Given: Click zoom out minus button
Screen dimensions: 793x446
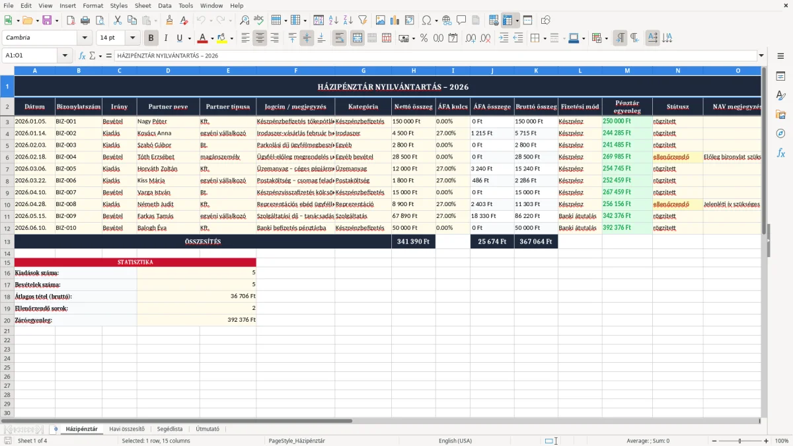Looking at the screenshot, I should pyautogui.click(x=713, y=441).
